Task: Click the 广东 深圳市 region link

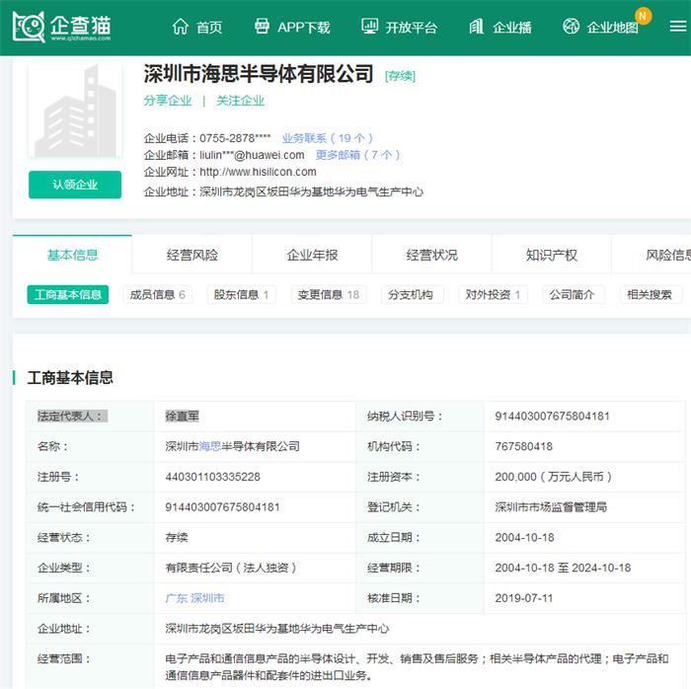Action: tap(195, 598)
